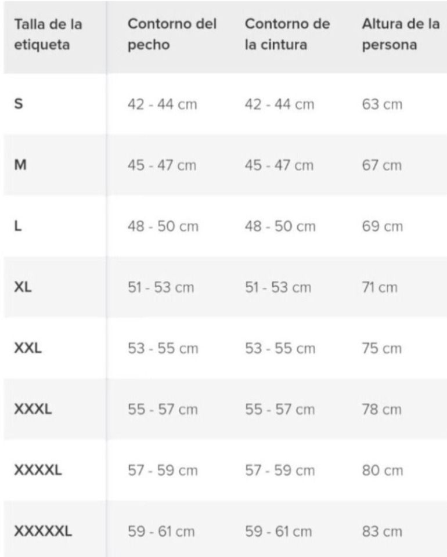Click the 63 cm height value
The width and height of the screenshot is (447, 557).
pos(381,104)
